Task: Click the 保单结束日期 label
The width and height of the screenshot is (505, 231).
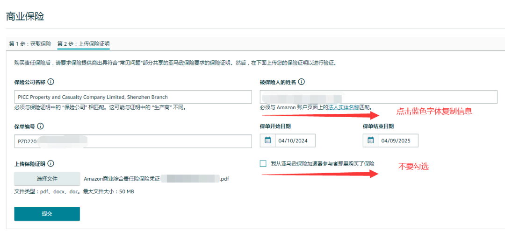Action: point(378,126)
